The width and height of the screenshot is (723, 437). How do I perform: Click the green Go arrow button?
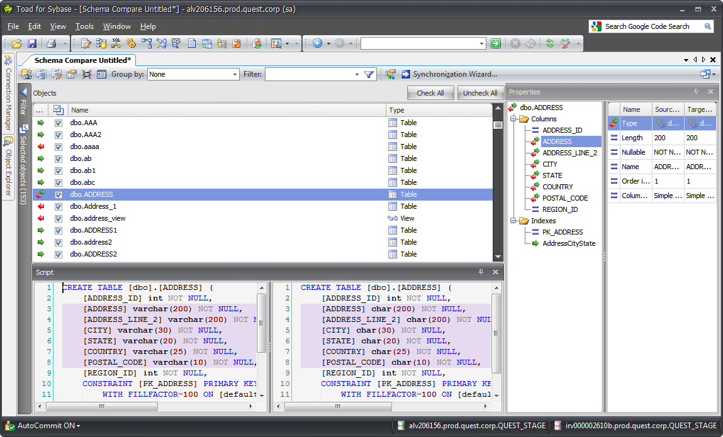coord(496,43)
